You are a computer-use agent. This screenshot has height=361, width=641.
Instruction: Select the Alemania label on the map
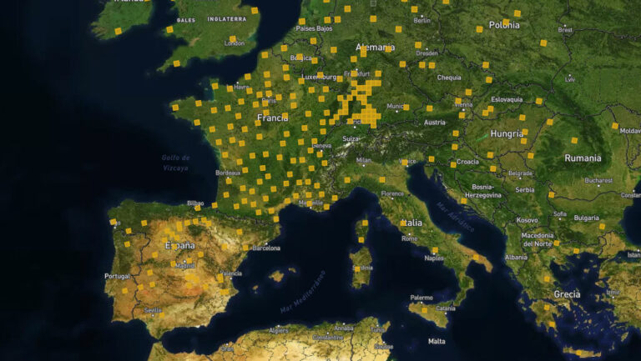point(375,48)
